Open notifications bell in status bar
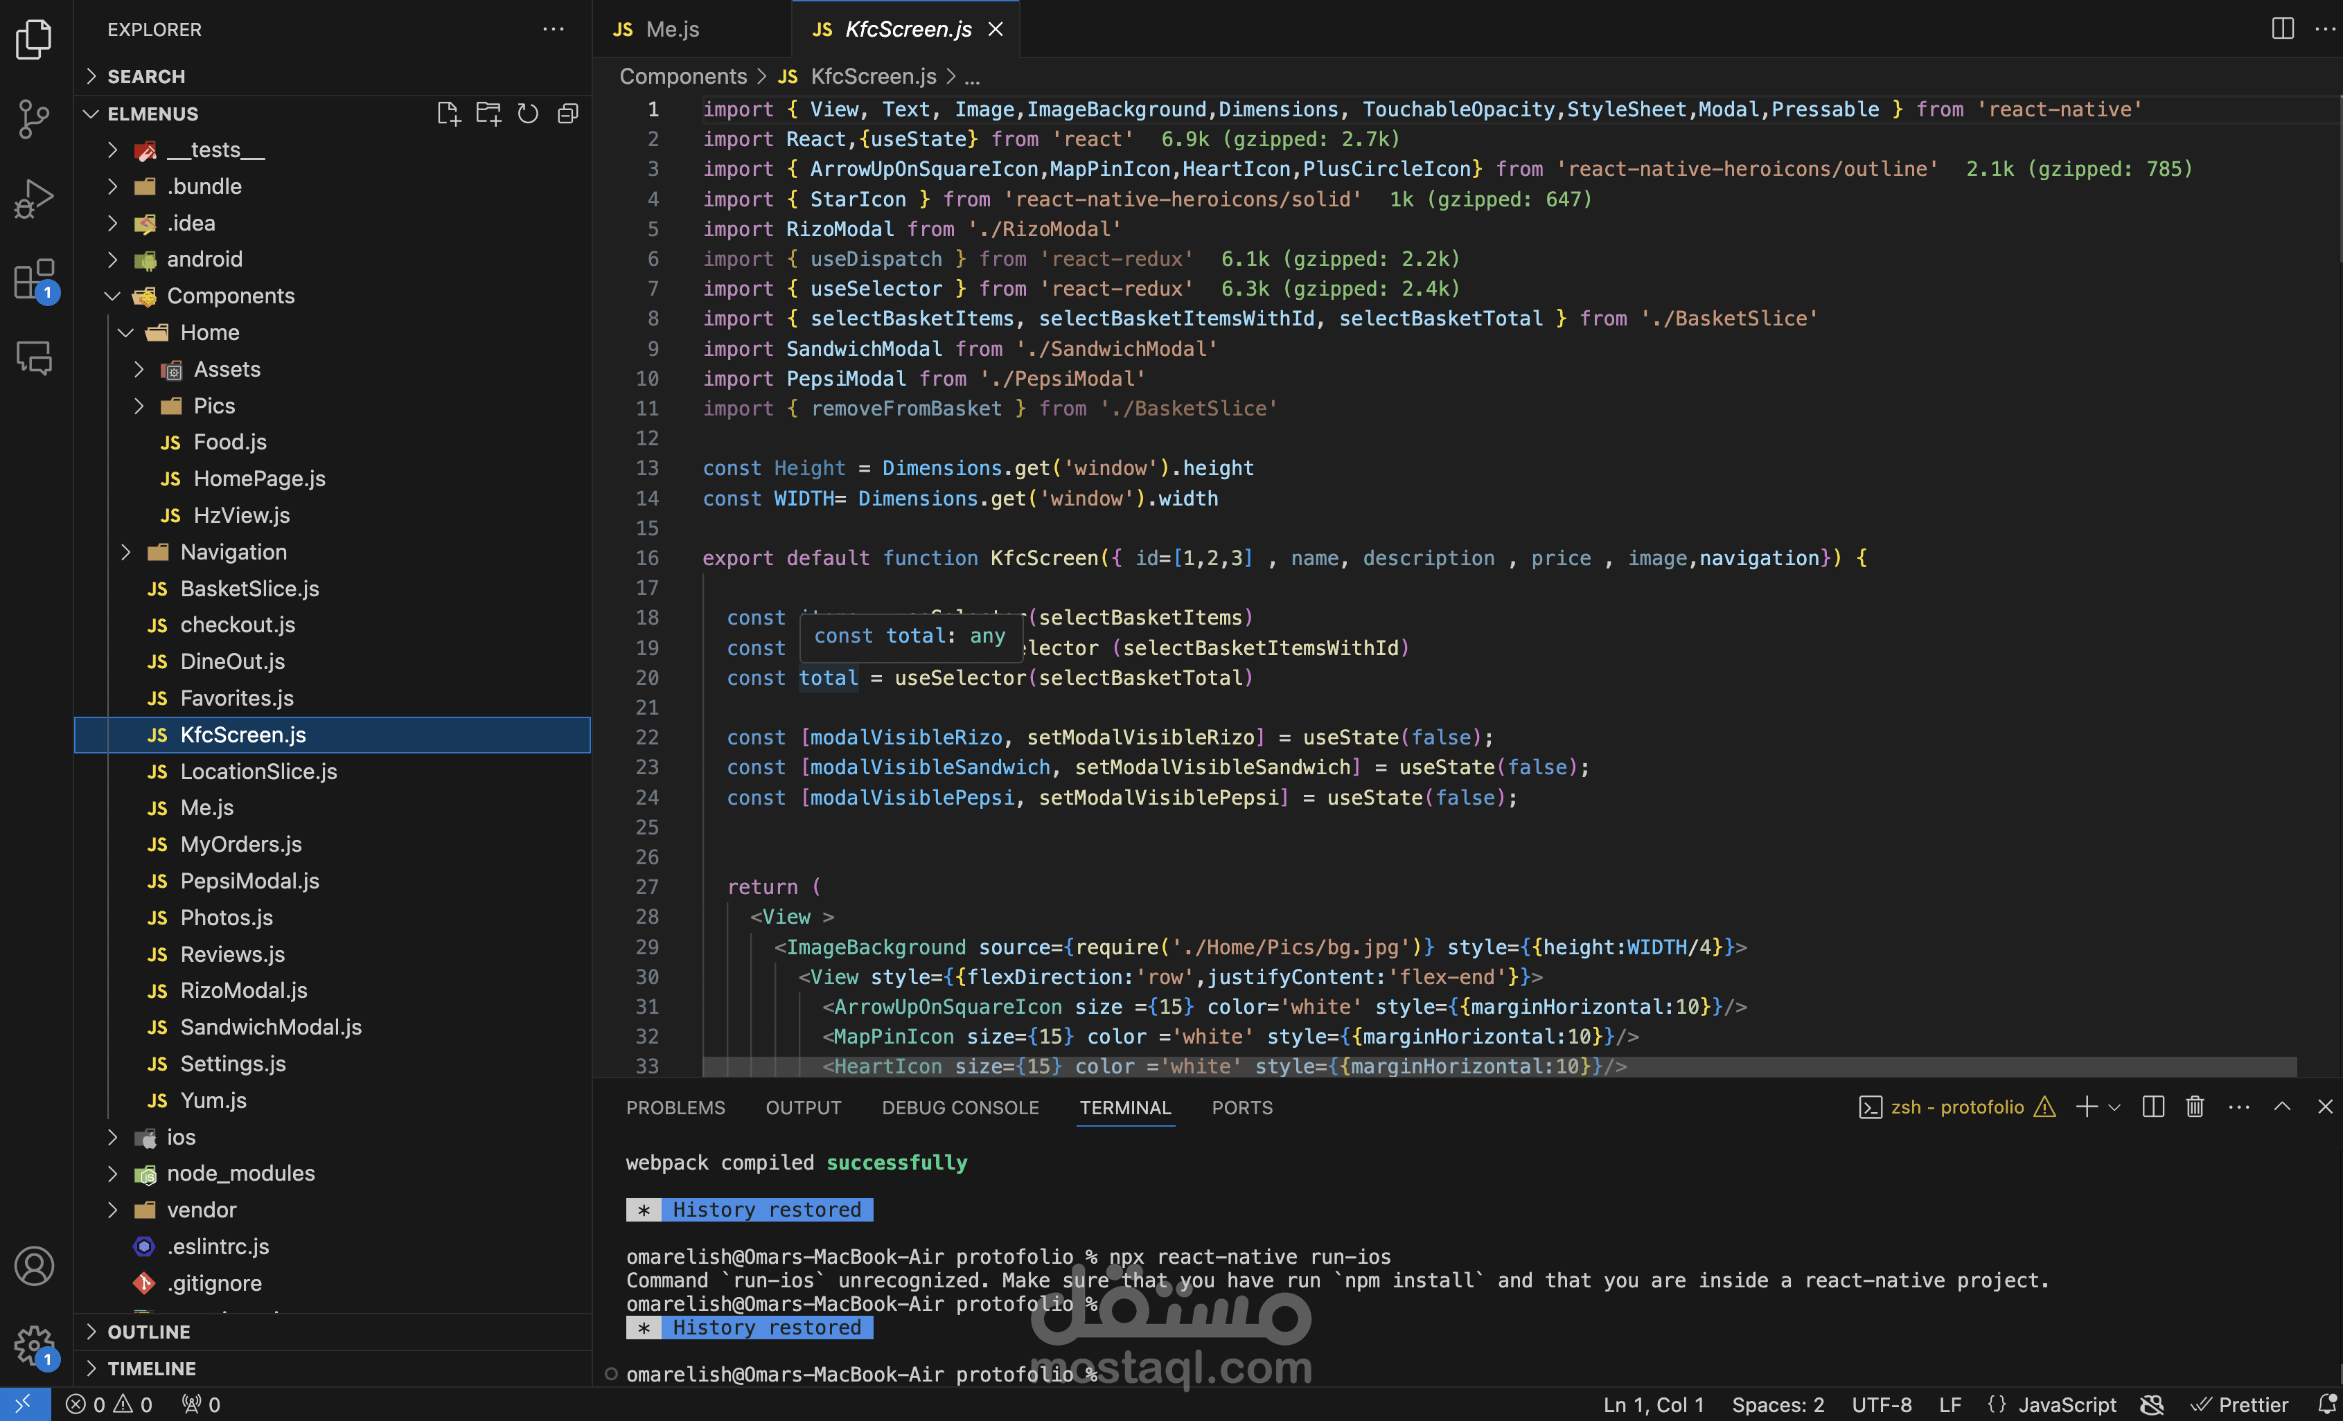The width and height of the screenshot is (2343, 1421). [2326, 1404]
